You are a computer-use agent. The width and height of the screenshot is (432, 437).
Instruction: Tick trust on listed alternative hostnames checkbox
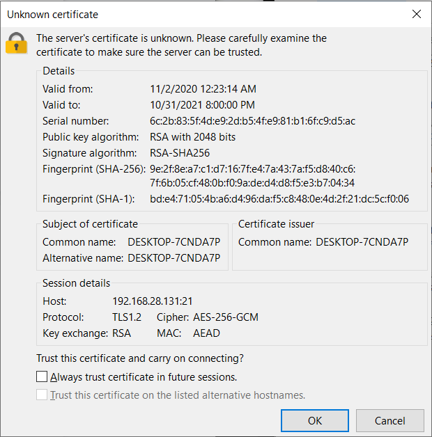(43, 395)
